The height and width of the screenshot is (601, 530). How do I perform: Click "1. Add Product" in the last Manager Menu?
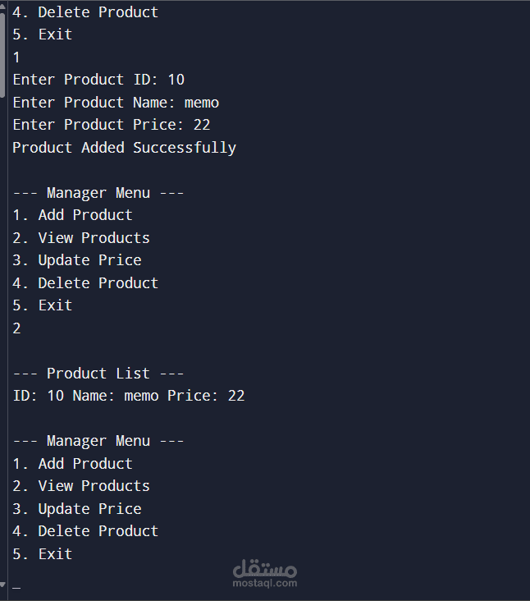pyautogui.click(x=72, y=464)
